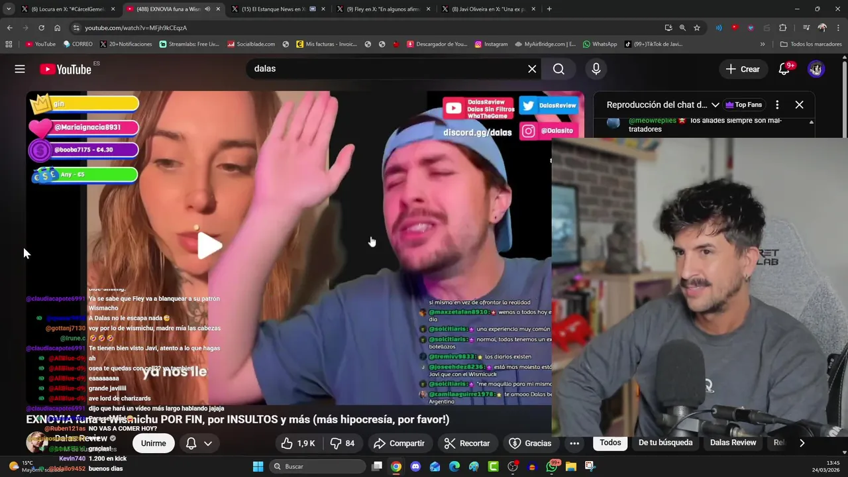Open meowreplies chat message author
848x477 pixels.
click(652, 121)
